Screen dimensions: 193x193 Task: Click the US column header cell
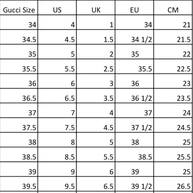coord(57,8)
